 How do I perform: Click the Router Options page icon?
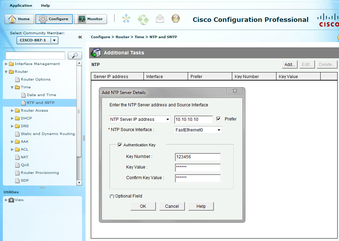pos(17,80)
